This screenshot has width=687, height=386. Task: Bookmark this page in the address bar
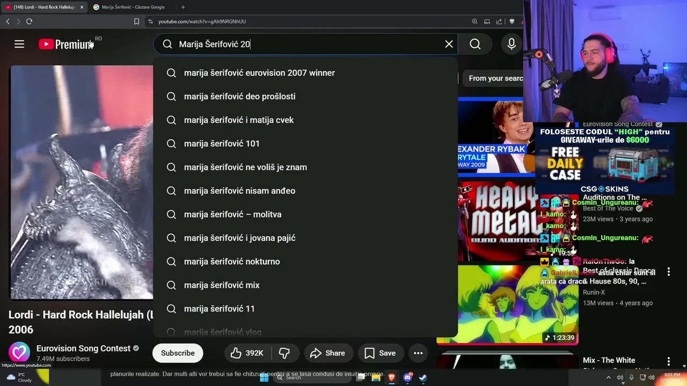pyautogui.click(x=136, y=21)
